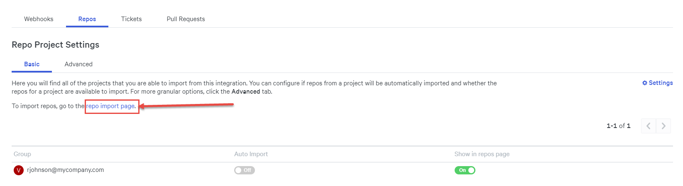Image resolution: width=683 pixels, height=186 pixels.
Task: Switch to the Tickets tab
Action: [x=132, y=19]
